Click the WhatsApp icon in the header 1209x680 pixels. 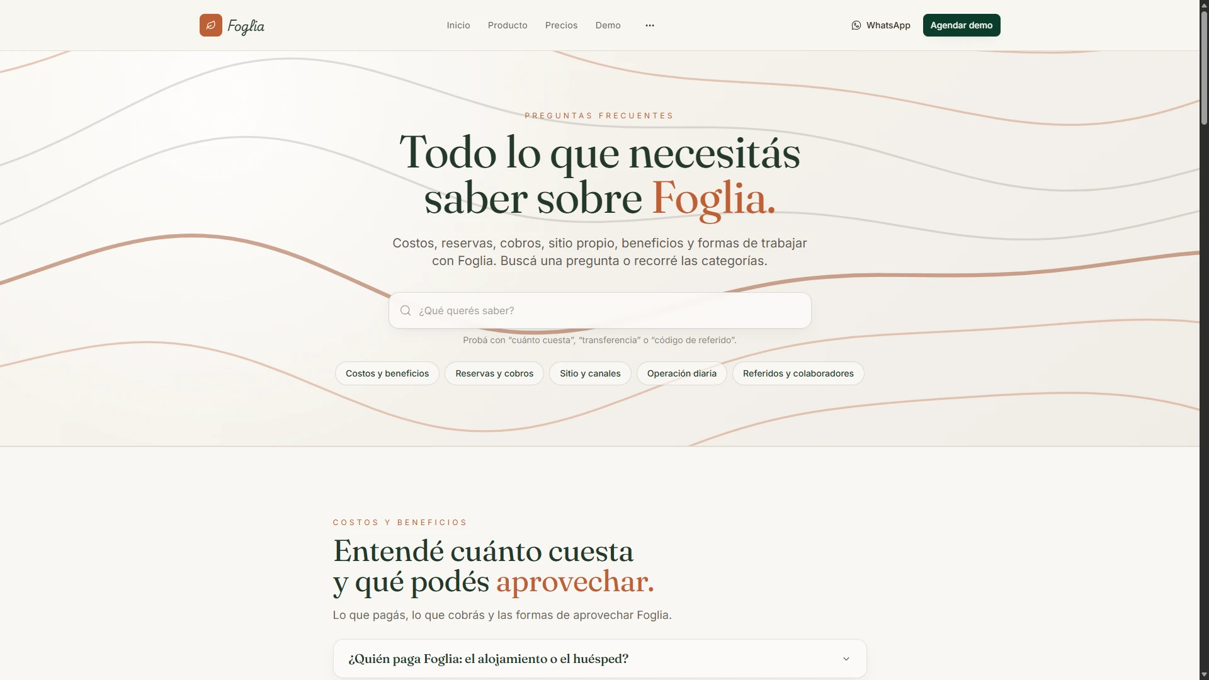[856, 25]
